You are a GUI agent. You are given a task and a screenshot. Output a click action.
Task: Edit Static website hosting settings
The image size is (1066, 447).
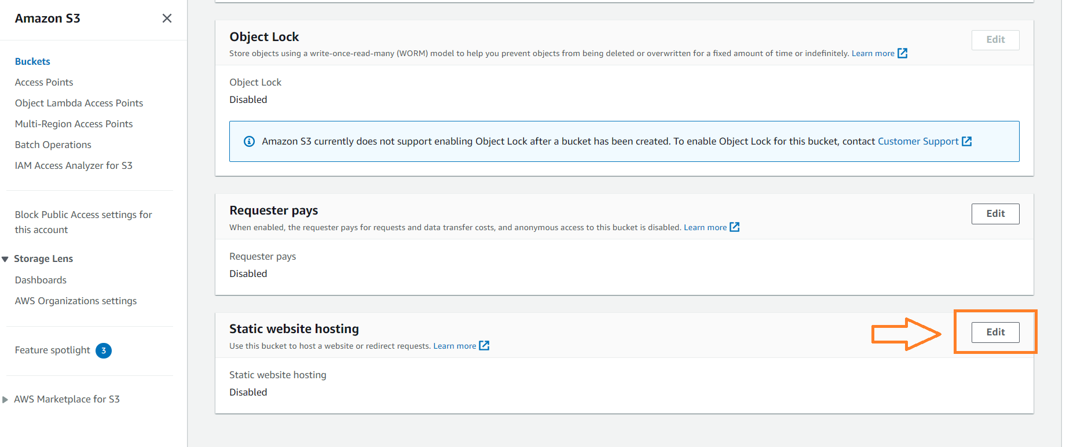coord(995,333)
